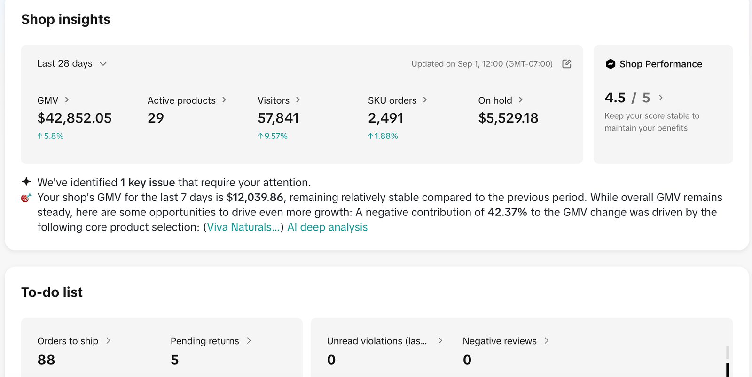Open SKU orders chevron arrow
752x377 pixels.
click(x=425, y=100)
